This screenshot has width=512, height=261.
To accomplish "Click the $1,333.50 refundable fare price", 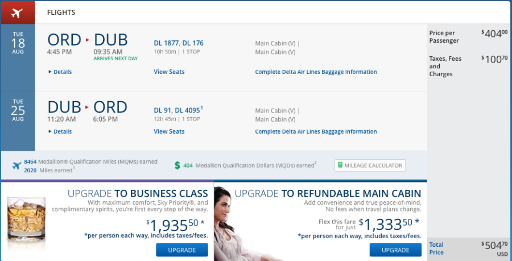I will pos(389,224).
